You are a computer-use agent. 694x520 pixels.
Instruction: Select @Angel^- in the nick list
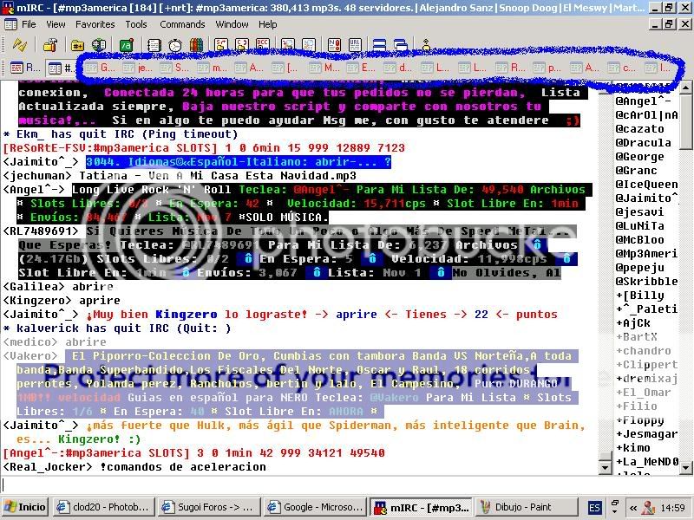643,101
